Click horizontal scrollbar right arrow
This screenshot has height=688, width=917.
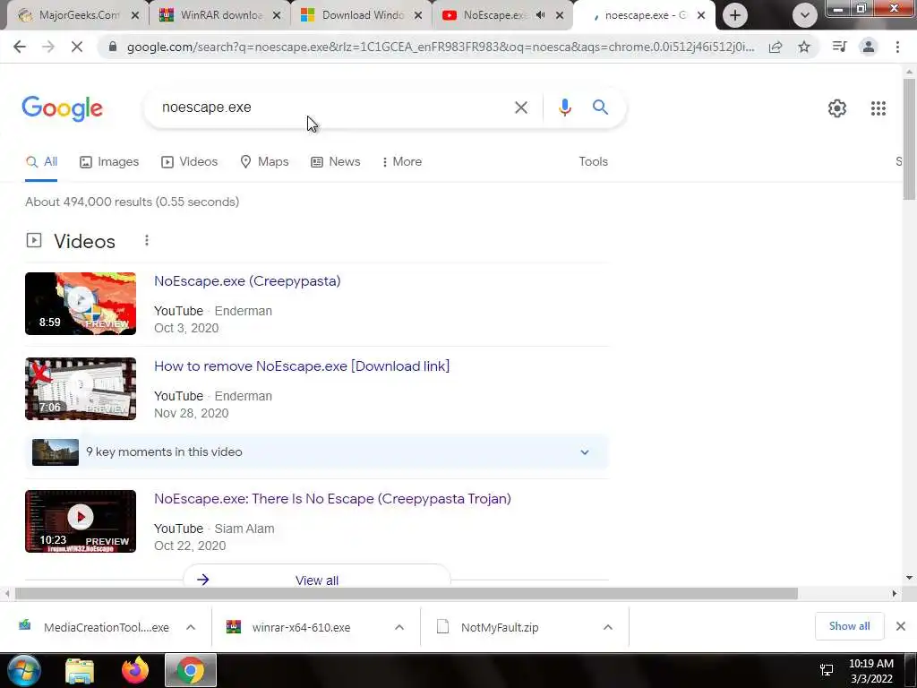click(895, 594)
